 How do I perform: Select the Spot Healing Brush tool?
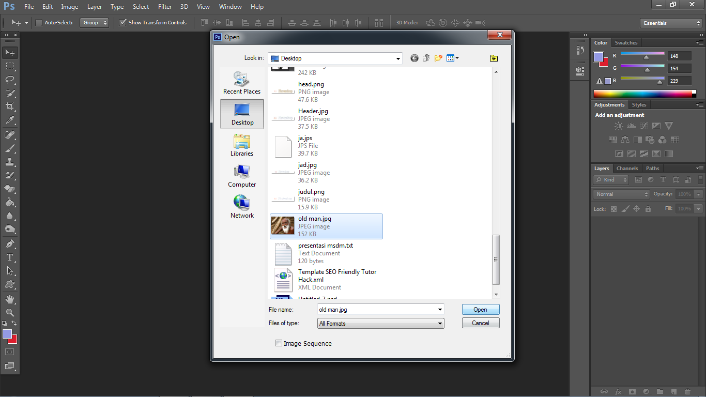pyautogui.click(x=10, y=135)
